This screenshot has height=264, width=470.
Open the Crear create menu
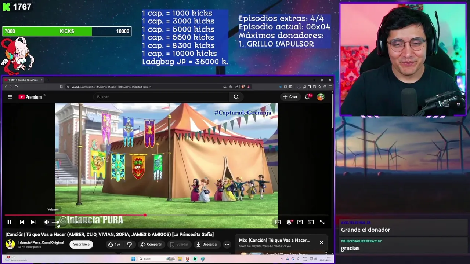pyautogui.click(x=290, y=97)
